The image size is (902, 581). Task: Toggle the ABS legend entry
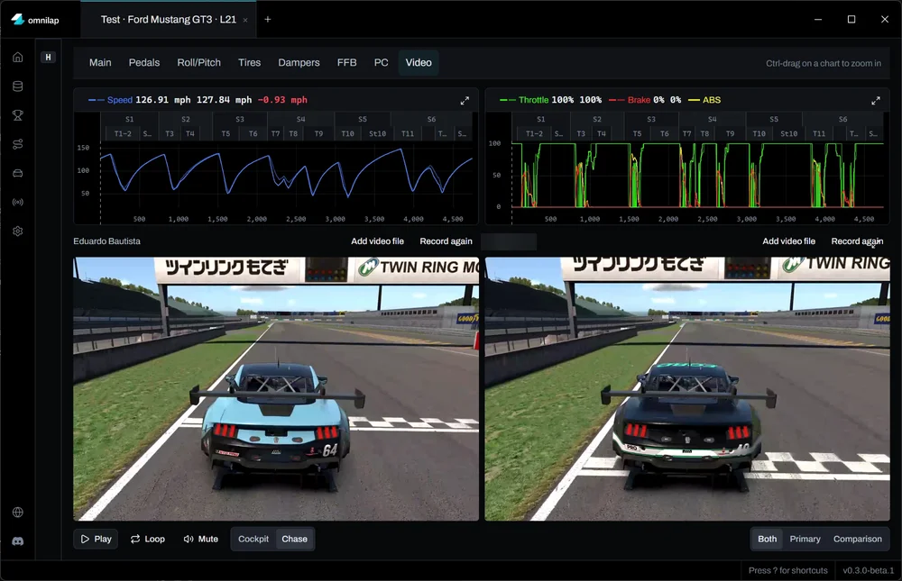click(x=704, y=100)
